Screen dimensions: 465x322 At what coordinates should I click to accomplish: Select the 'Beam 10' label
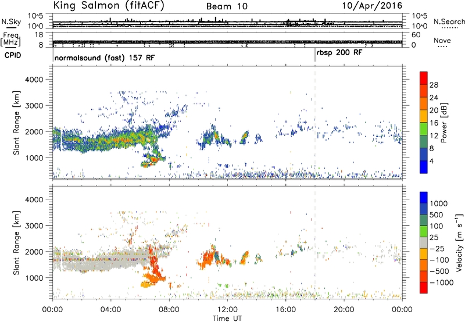[x=227, y=6]
